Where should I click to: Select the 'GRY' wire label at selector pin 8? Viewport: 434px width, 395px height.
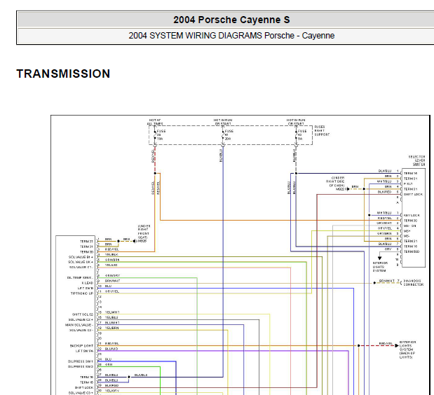(x=388, y=249)
